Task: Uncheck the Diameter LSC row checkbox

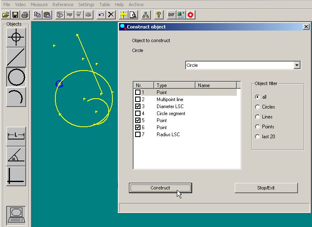Action: pyautogui.click(x=138, y=106)
